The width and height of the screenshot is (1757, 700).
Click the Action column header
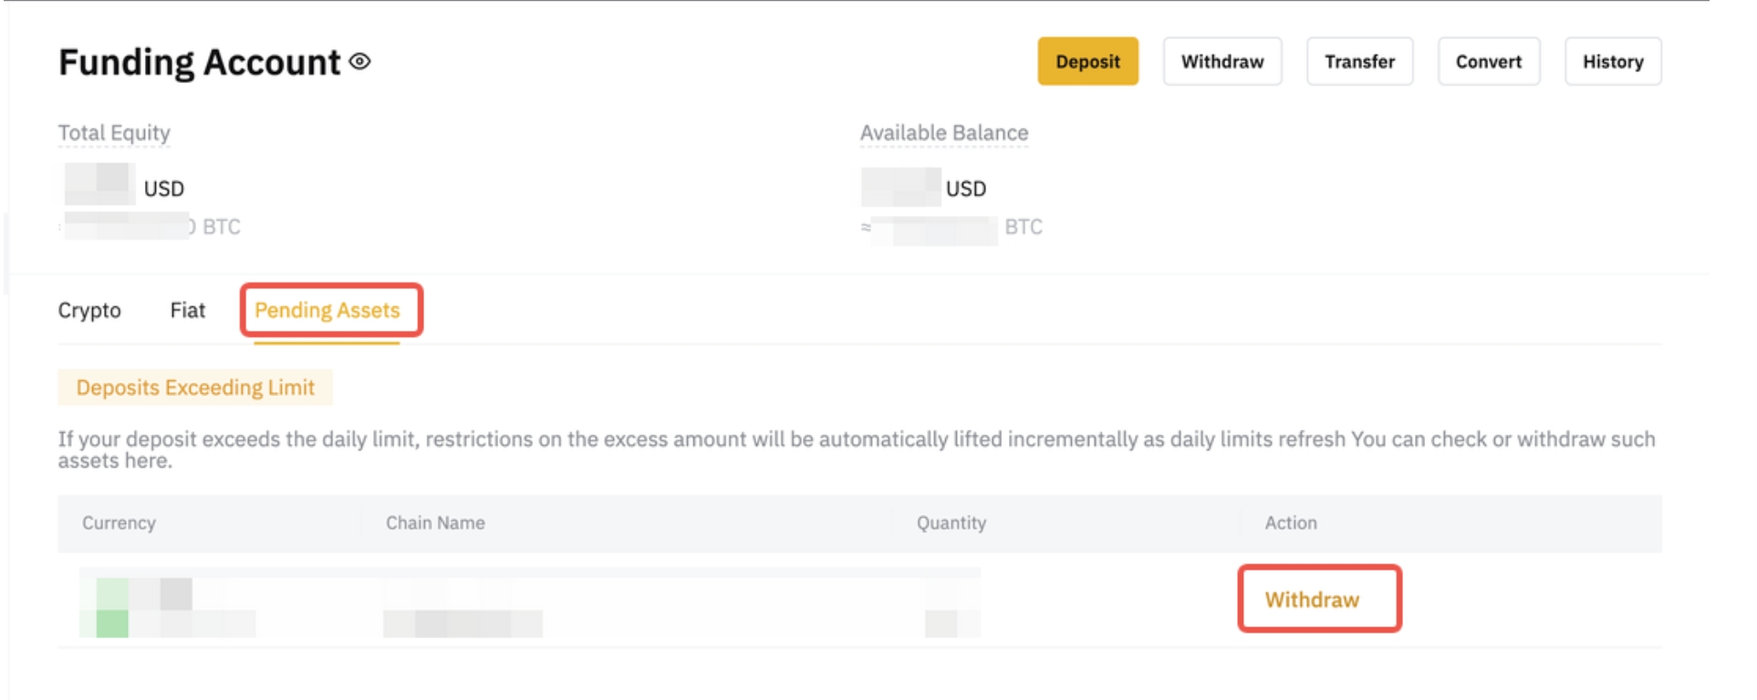pos(1291,523)
